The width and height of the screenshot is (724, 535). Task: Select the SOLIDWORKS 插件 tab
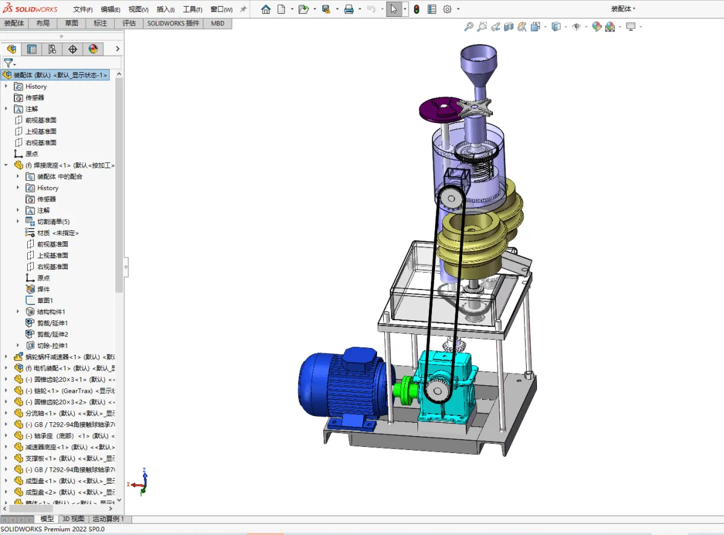(173, 23)
